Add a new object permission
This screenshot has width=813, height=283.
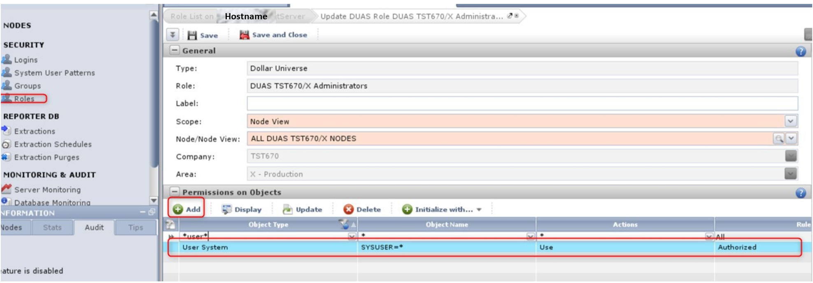point(186,209)
